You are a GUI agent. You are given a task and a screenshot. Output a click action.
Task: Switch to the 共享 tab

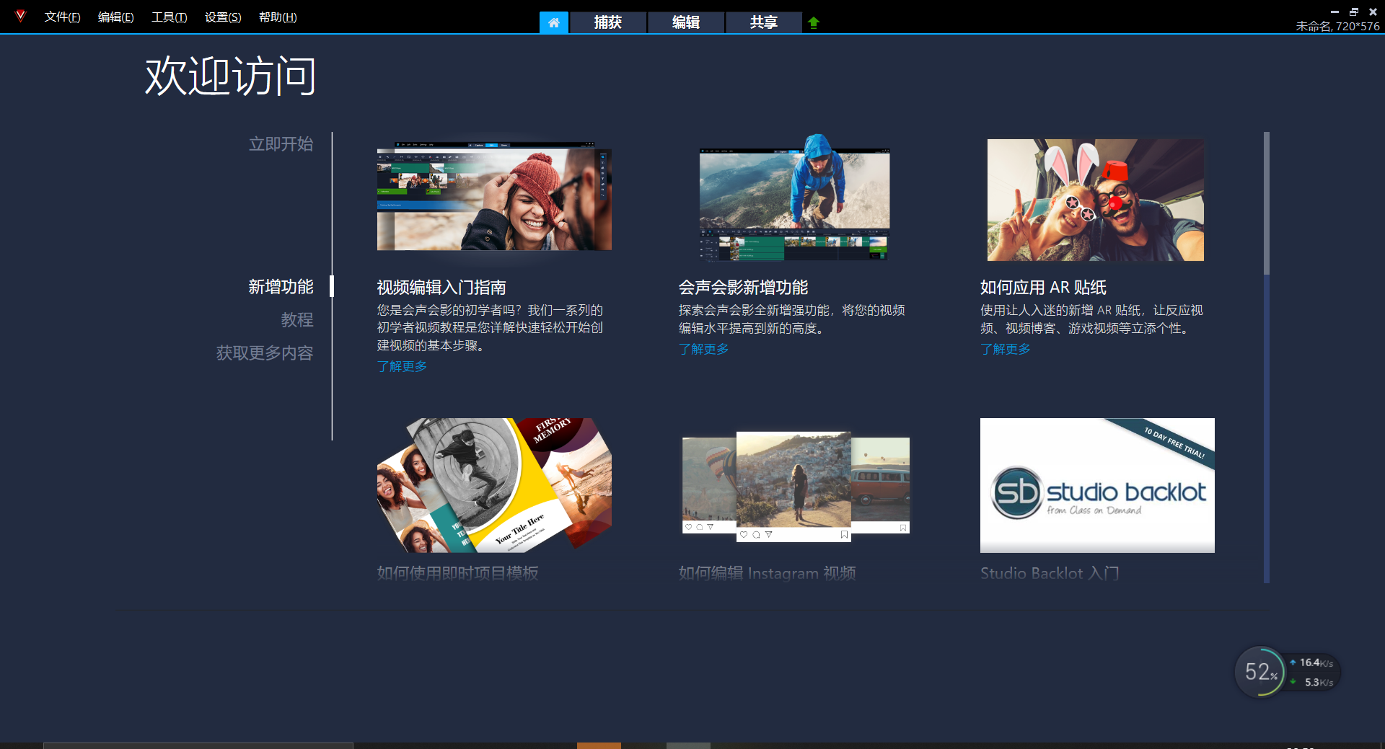pos(764,22)
